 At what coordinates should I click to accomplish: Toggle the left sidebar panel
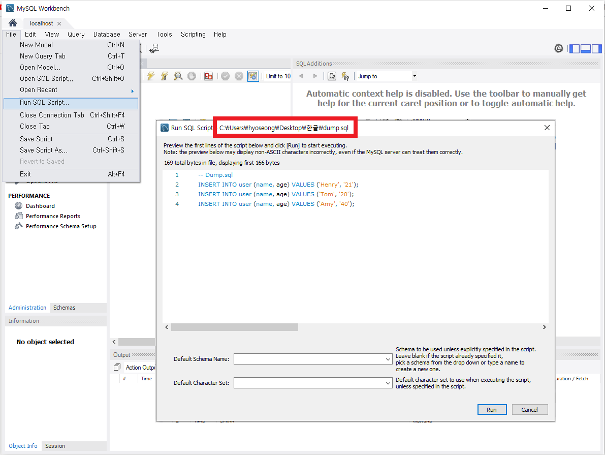pos(575,49)
